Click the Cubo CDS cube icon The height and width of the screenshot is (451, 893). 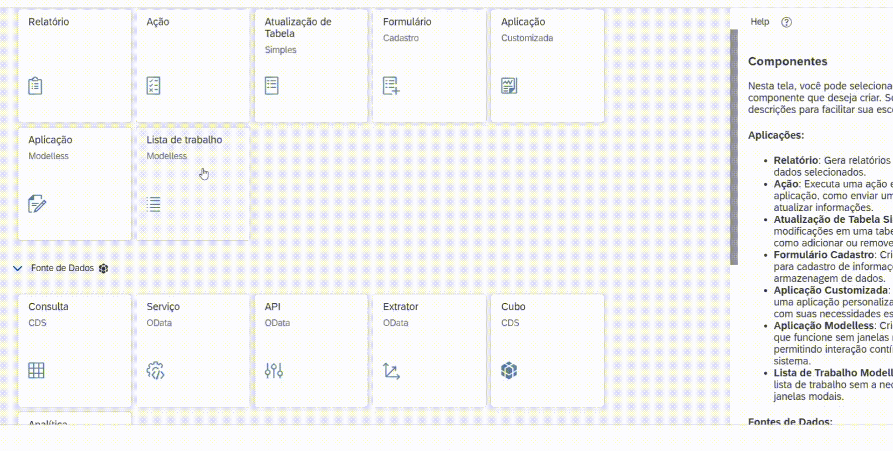509,371
